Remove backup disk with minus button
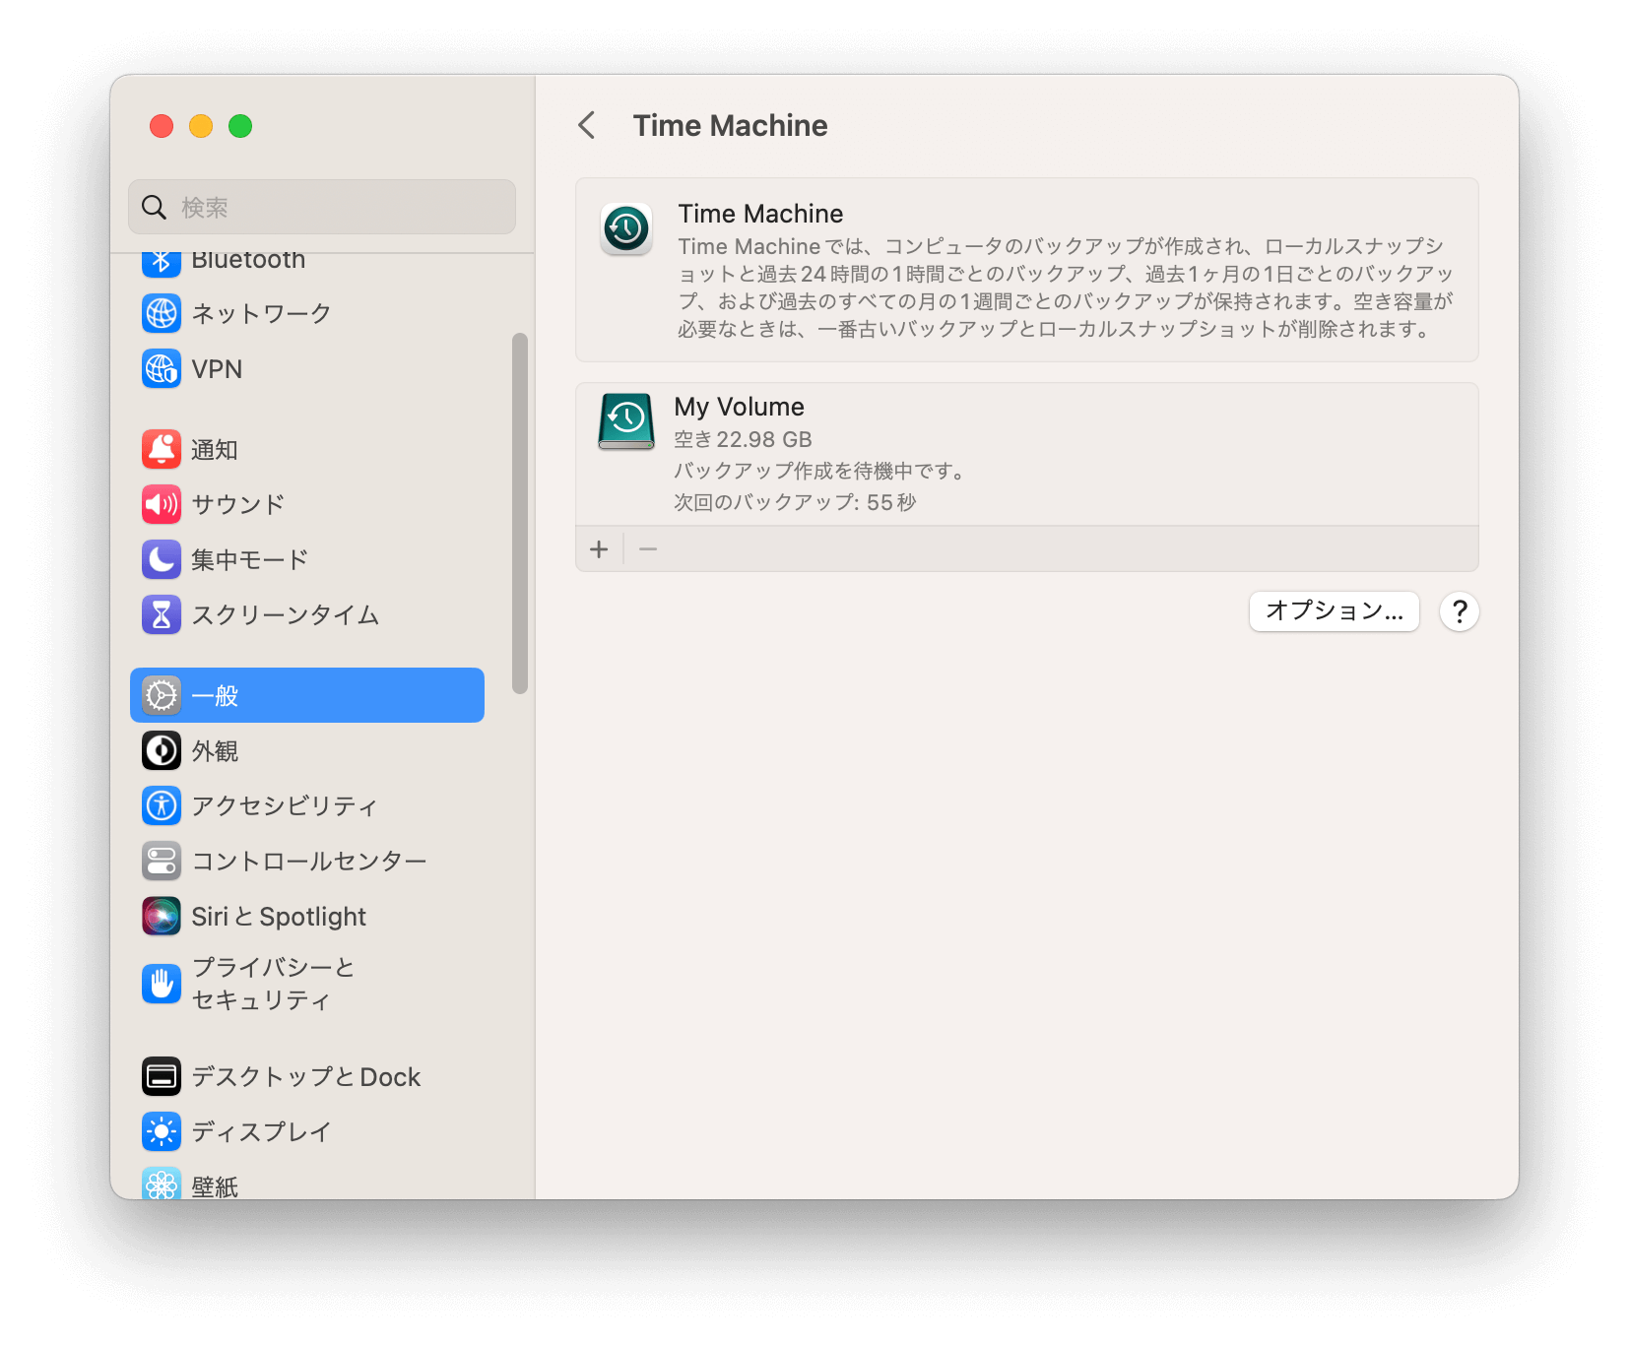Viewport: 1629px width, 1345px height. (x=648, y=549)
